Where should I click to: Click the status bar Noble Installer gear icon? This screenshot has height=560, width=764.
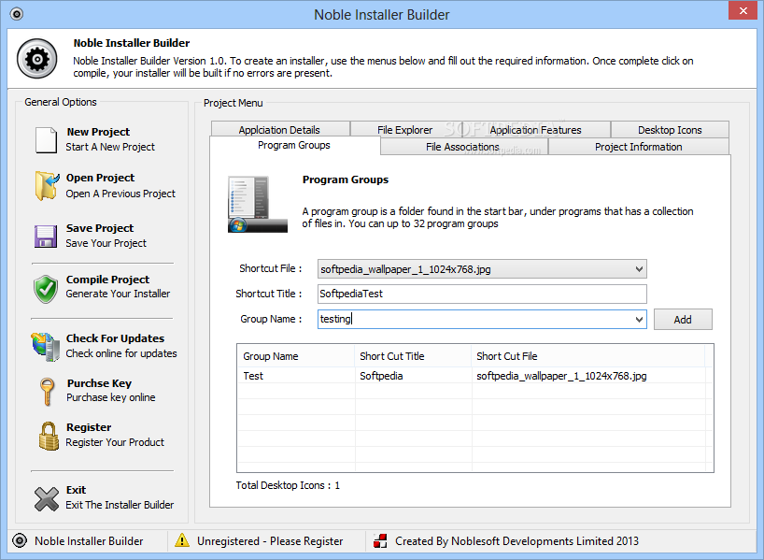[20, 540]
